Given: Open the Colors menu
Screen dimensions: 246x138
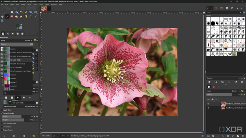Looking at the screenshot, I should (x=35, y=4).
